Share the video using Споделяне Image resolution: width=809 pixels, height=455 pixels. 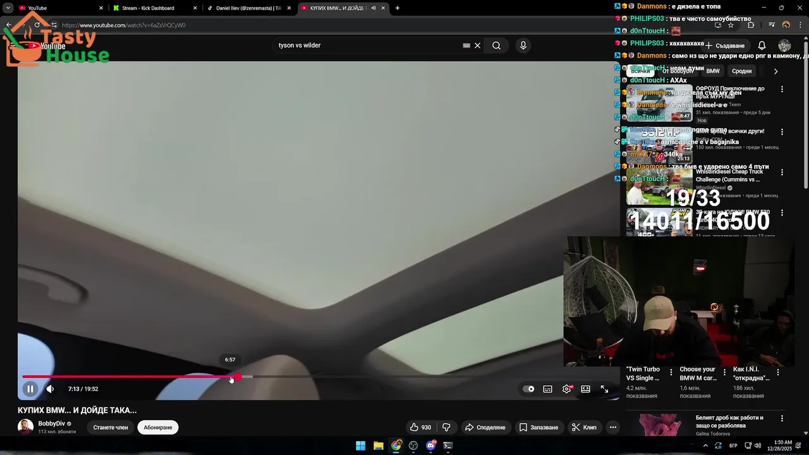click(x=485, y=427)
